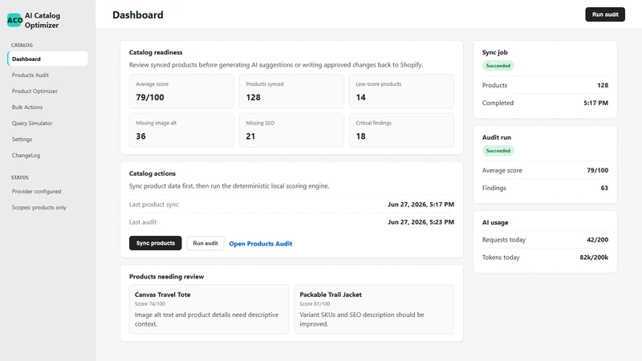Click the Sync job Succeeded badge
The height and width of the screenshot is (361, 642).
click(498, 66)
